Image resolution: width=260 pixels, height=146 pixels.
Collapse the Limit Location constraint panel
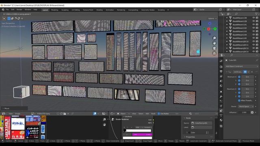click(227, 72)
